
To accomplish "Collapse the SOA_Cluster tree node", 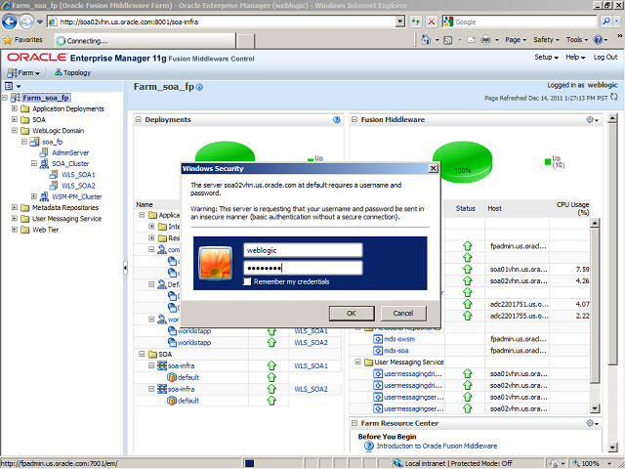I will click(x=33, y=164).
